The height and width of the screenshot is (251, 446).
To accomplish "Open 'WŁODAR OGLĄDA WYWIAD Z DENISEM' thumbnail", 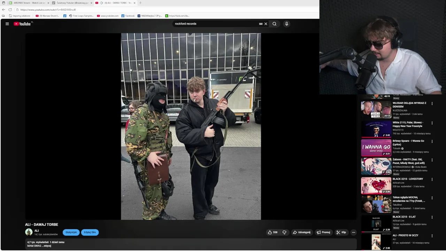I will (x=376, y=110).
